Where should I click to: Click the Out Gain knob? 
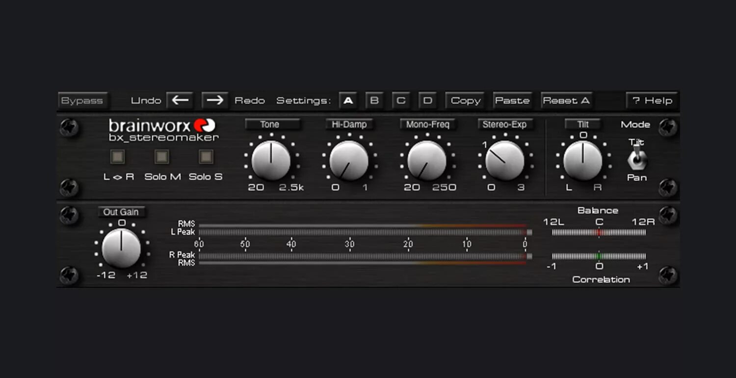pos(121,248)
